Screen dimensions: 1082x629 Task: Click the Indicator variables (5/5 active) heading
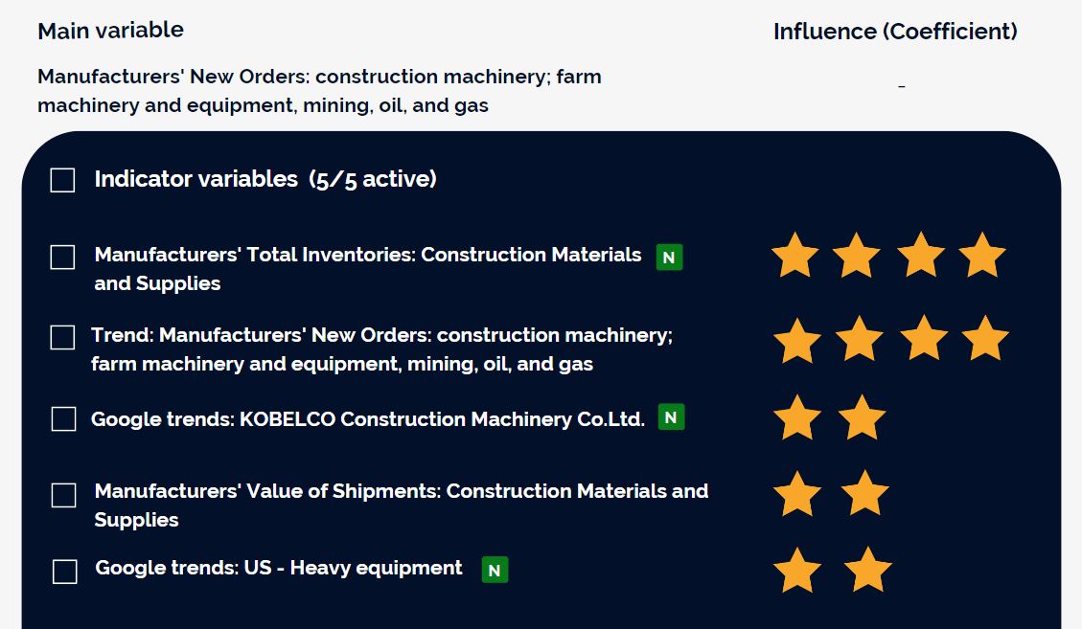pos(265,179)
